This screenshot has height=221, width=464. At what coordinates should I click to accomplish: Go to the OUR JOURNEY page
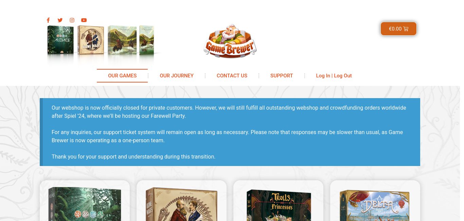177,76
